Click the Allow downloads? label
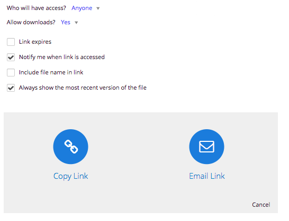Screen dimensions: 289x221 pos(31,22)
